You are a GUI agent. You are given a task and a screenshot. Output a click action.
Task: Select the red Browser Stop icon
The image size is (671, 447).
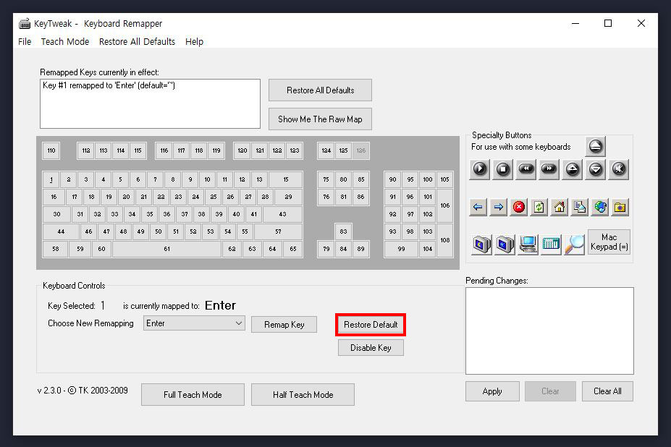pyautogui.click(x=519, y=208)
